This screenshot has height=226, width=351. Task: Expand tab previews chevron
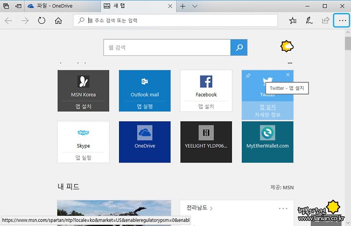click(195, 6)
